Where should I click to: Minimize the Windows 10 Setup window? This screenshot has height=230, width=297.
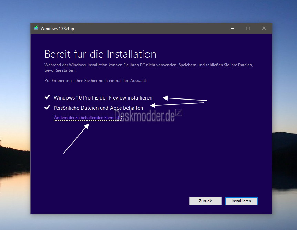tap(233, 28)
